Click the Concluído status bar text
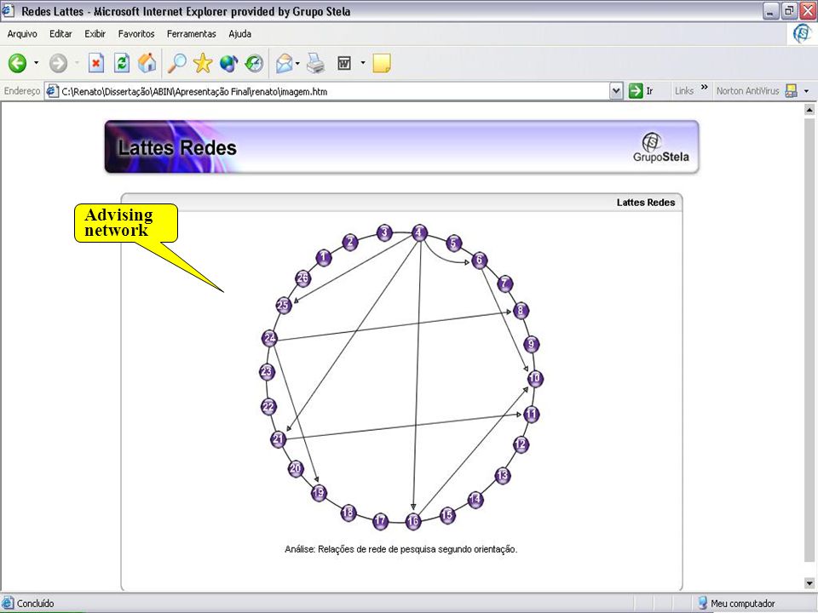Screen dimensions: 818x613 click(36, 604)
